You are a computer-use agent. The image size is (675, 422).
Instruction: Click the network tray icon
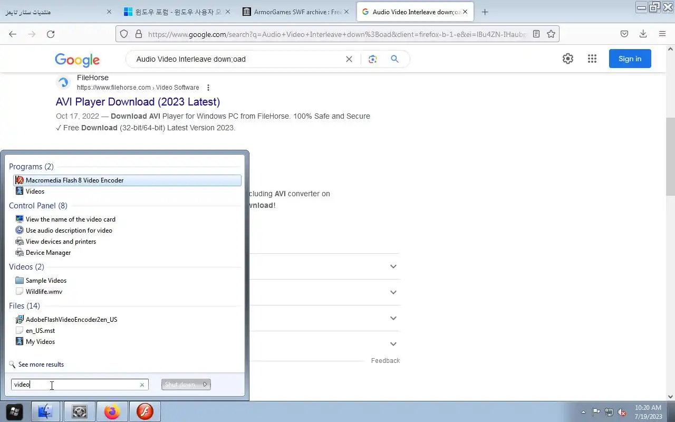point(609,412)
